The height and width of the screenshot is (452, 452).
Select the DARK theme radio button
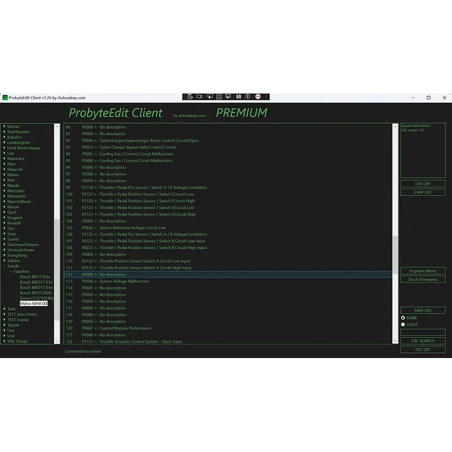[403, 318]
